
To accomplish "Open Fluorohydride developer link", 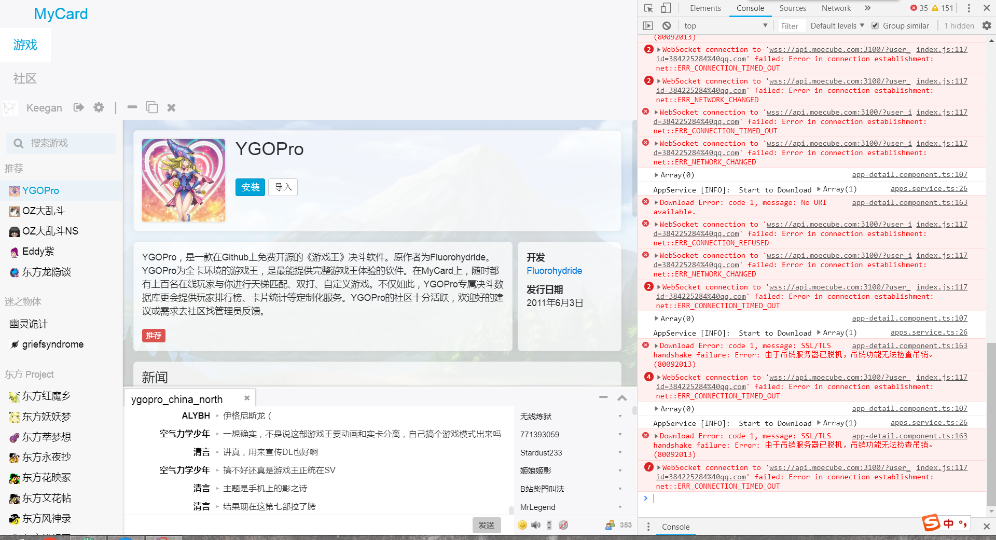I will click(554, 271).
